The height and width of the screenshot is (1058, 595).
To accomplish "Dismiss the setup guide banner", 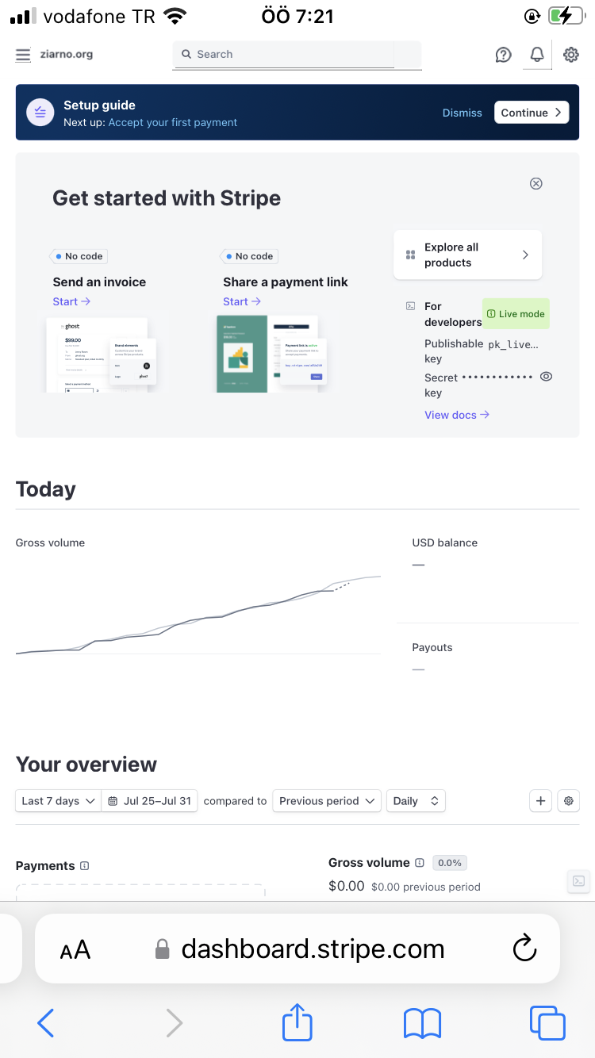I will tap(462, 113).
